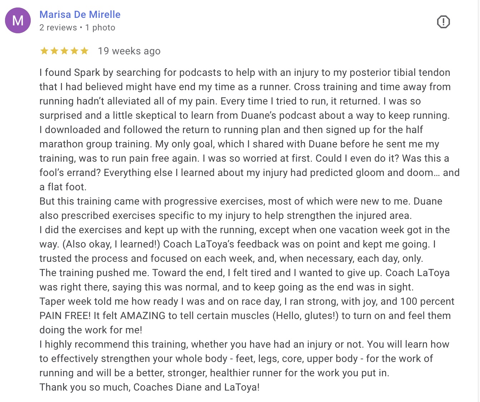Viewport: 480px width, 402px height.
Task: Click the opening "I found Spark" line
Action: [x=72, y=73]
